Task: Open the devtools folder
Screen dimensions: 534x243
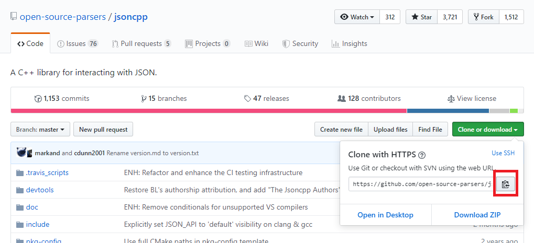Action: pos(40,190)
